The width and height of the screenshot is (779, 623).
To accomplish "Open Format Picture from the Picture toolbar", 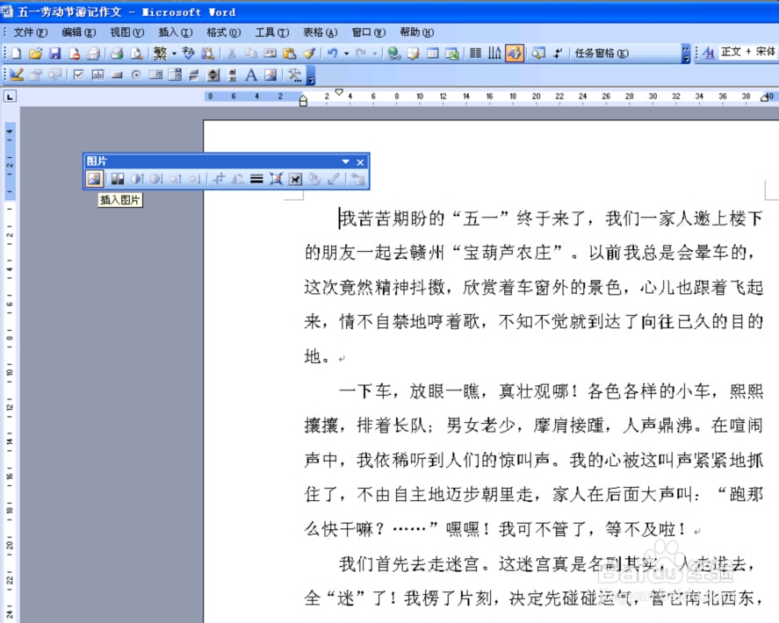I will coord(312,179).
